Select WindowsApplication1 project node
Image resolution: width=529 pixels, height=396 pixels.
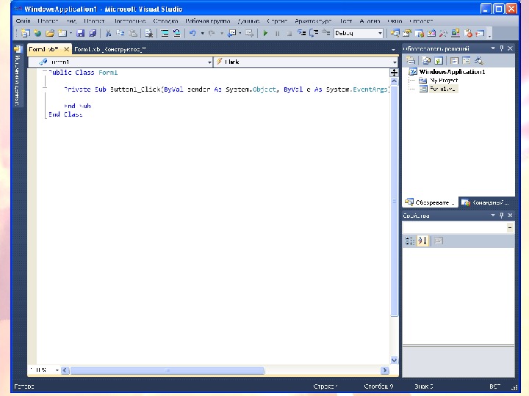[x=452, y=72]
